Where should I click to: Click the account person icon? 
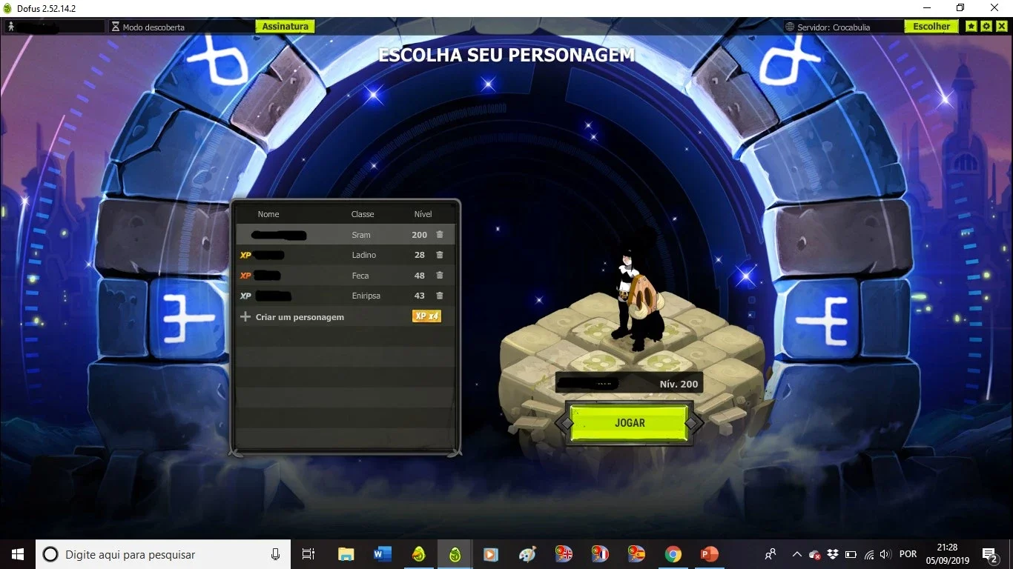point(11,27)
